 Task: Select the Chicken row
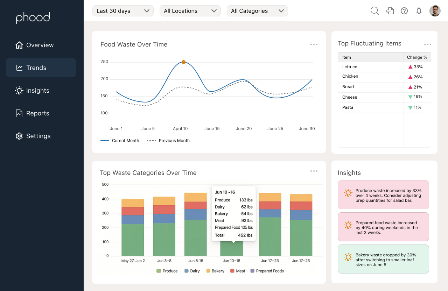pyautogui.click(x=384, y=77)
